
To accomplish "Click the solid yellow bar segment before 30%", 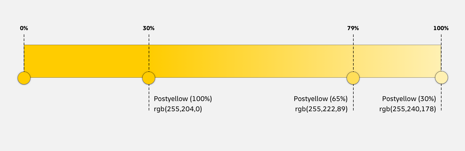I will [x=86, y=61].
